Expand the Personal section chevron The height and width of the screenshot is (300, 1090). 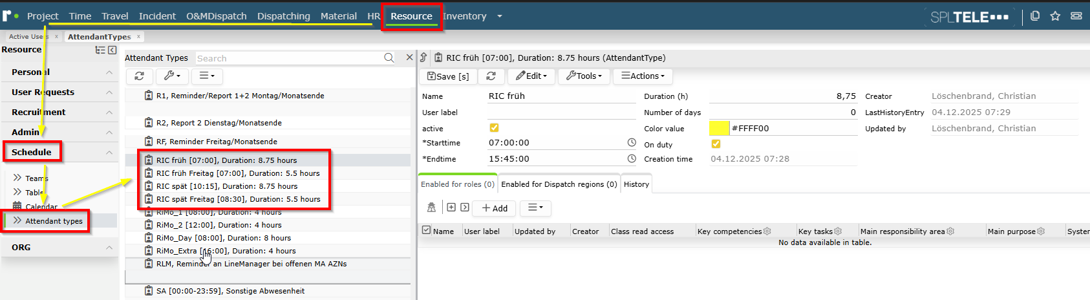(109, 72)
